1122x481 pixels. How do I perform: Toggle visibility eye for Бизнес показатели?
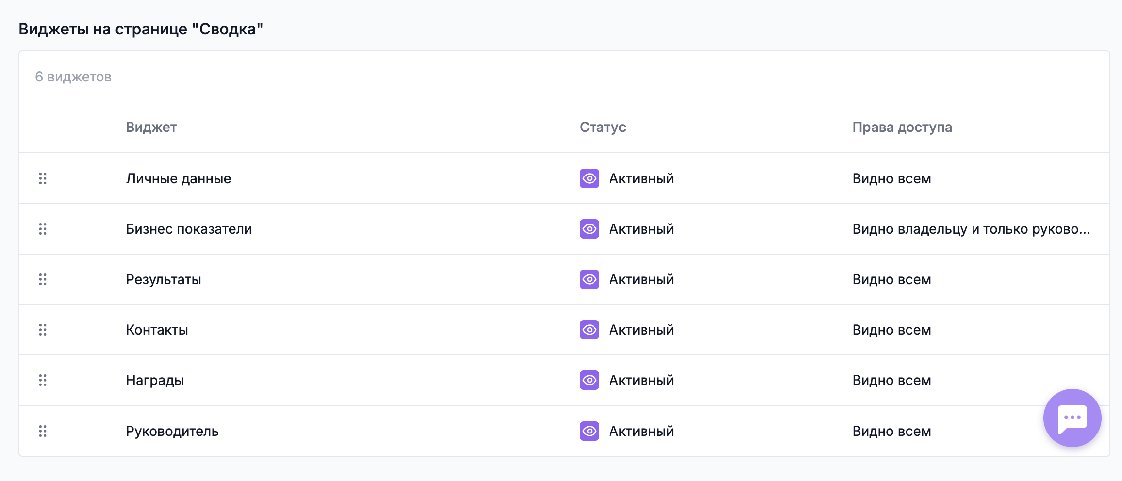590,229
